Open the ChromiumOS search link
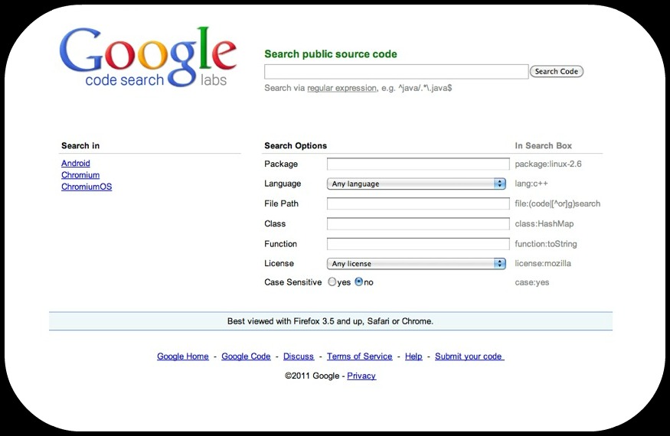 (87, 187)
